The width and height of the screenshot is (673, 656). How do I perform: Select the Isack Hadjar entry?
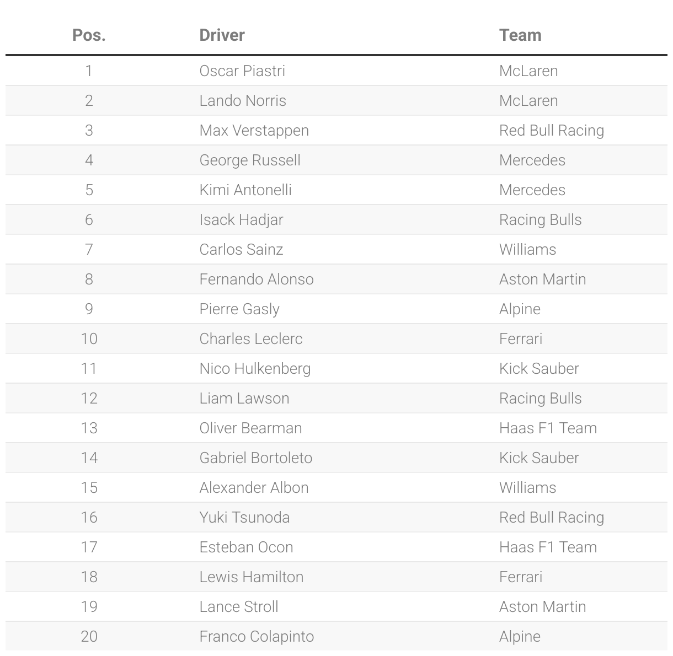(241, 220)
